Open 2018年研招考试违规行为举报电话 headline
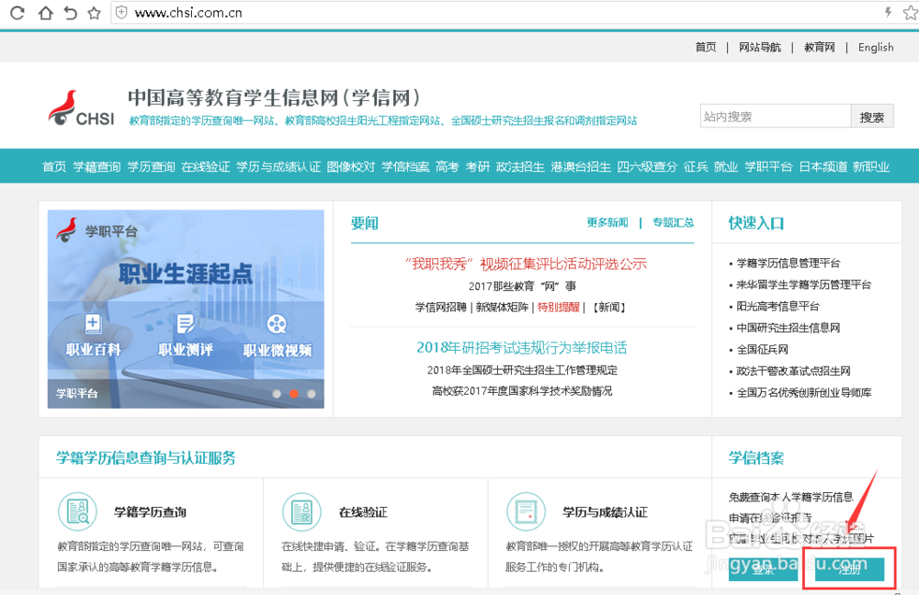The width and height of the screenshot is (919, 595). click(522, 348)
